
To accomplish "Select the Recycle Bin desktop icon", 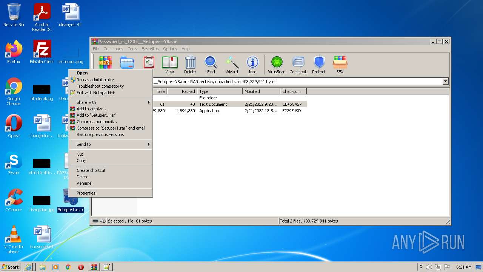I will pyautogui.click(x=14, y=15).
